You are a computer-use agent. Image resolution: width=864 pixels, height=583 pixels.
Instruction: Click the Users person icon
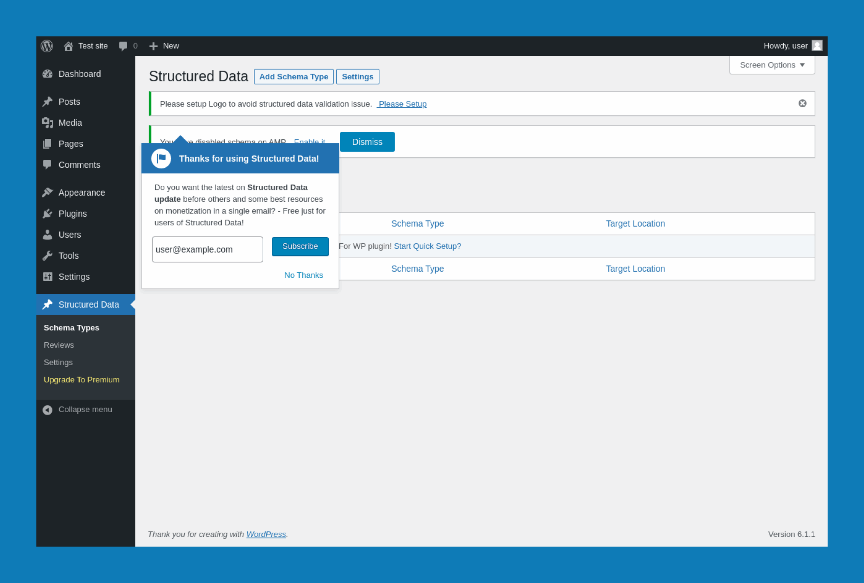click(x=48, y=234)
